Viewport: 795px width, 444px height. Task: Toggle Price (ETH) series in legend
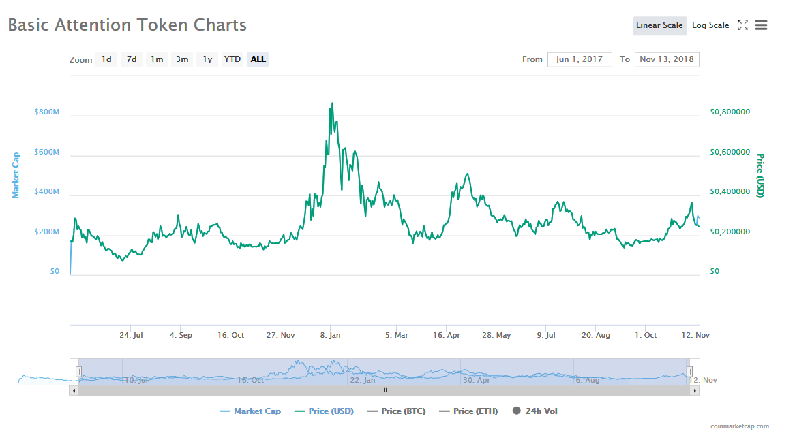click(468, 411)
